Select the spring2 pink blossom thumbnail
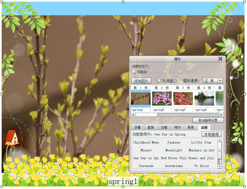247x189 pixels. [x=162, y=98]
